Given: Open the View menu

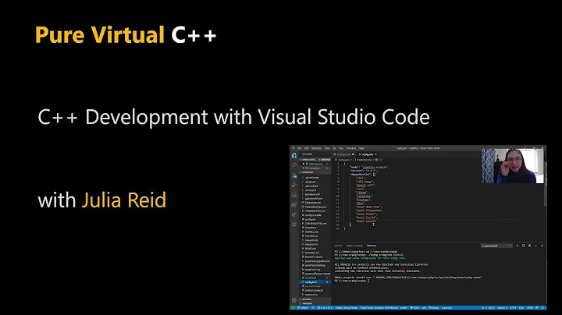Looking at the screenshot, I should pyautogui.click(x=327, y=148).
